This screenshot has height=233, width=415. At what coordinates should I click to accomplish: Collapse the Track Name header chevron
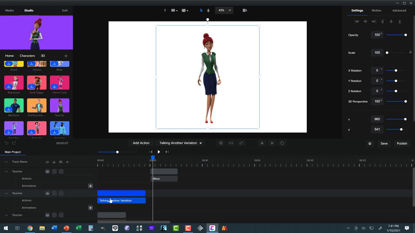(x=6, y=162)
